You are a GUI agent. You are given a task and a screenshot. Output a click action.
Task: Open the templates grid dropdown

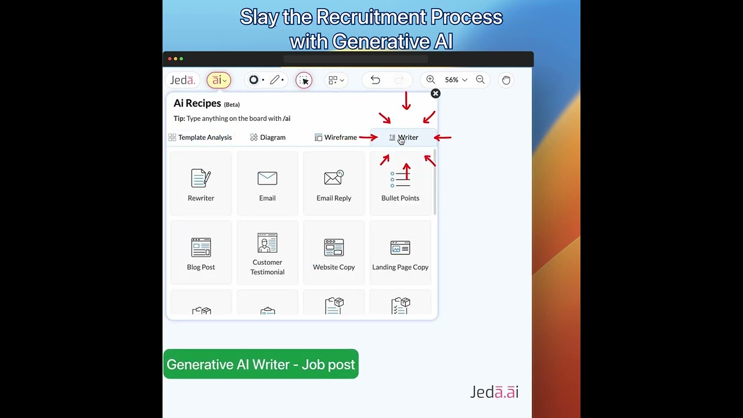[x=336, y=80]
